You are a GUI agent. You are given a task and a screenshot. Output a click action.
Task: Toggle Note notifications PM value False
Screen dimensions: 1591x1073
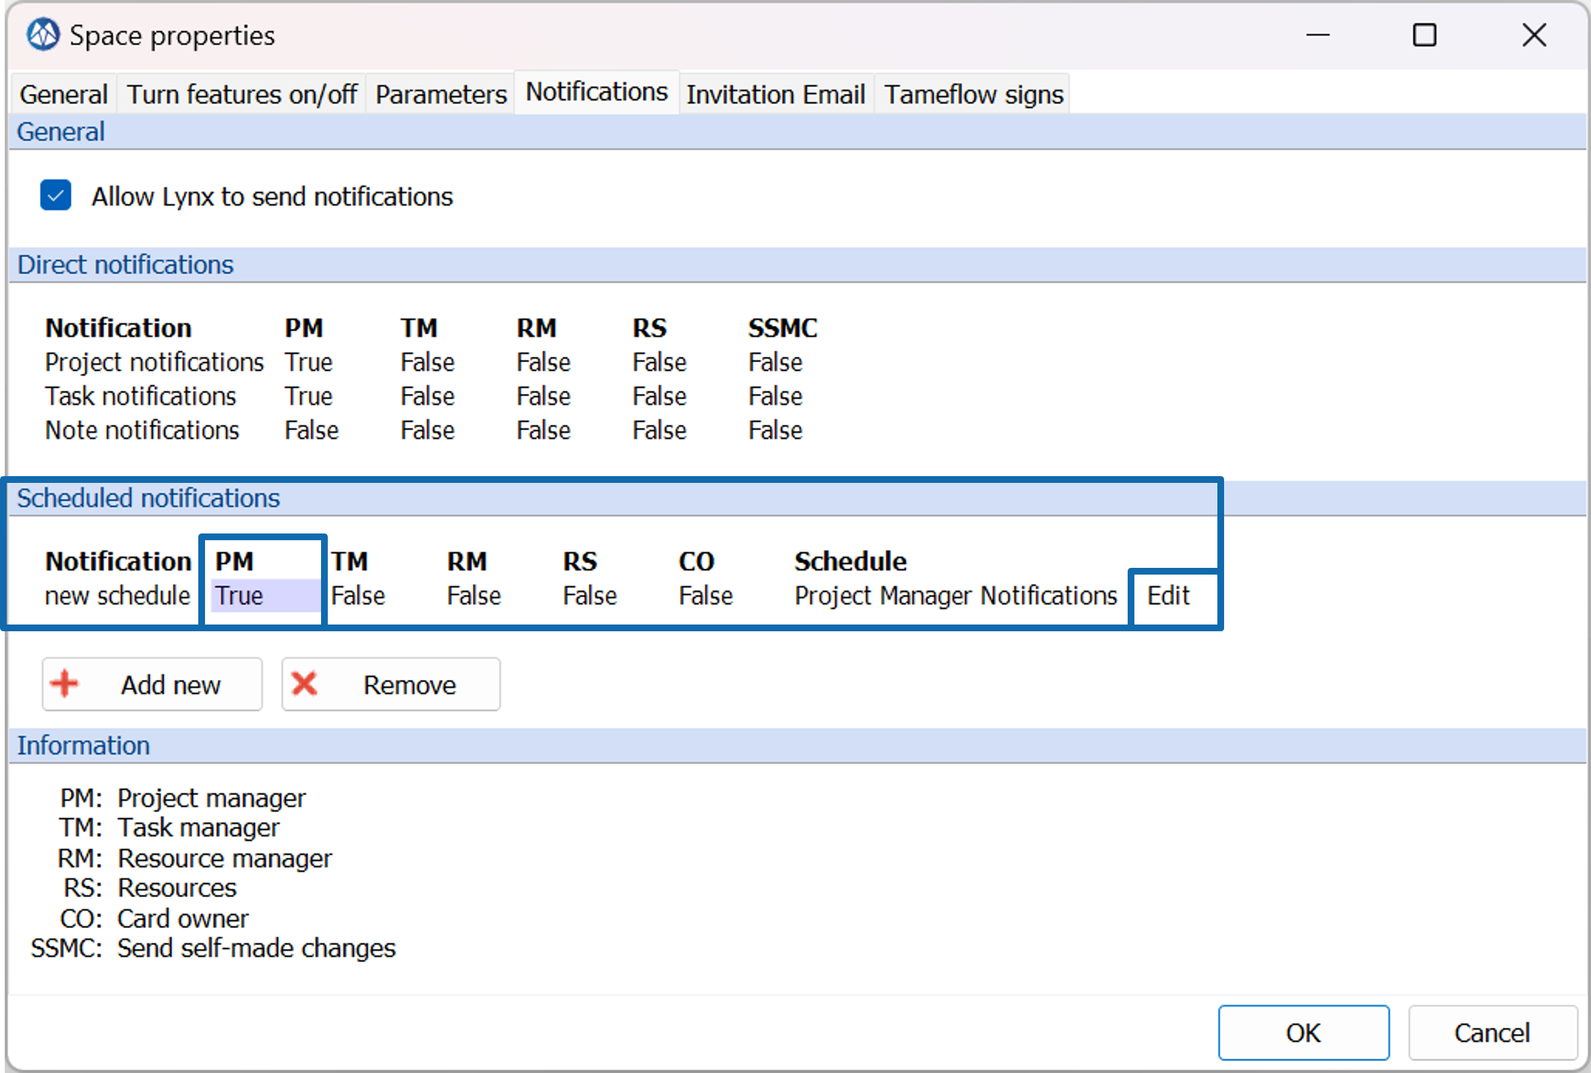coord(312,431)
